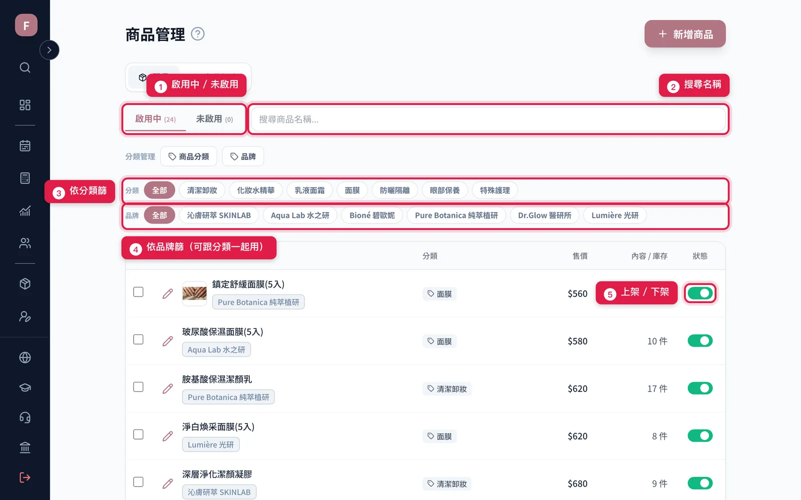
Task: Click the $580 price of 玻尿酸保濕面膜
Action: click(x=577, y=341)
